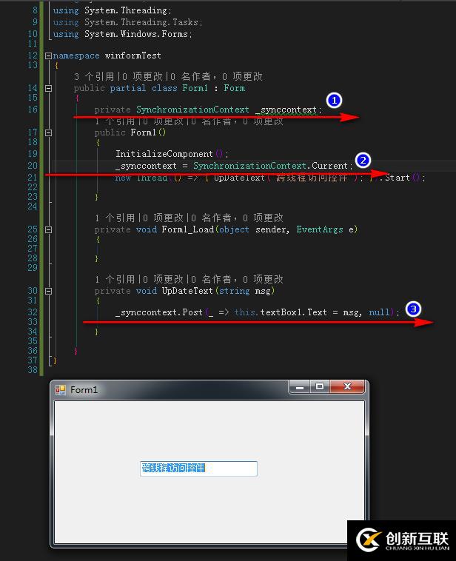The width and height of the screenshot is (456, 561).
Task: Click line number 16 in the gutter
Action: (x=33, y=109)
